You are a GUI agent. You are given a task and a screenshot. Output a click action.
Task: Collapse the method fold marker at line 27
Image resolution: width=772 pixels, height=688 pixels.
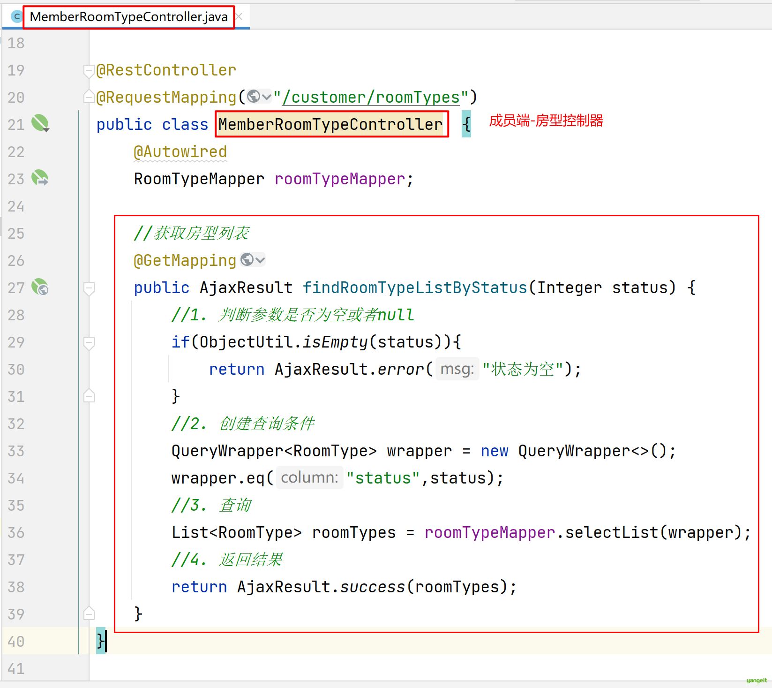(x=89, y=288)
